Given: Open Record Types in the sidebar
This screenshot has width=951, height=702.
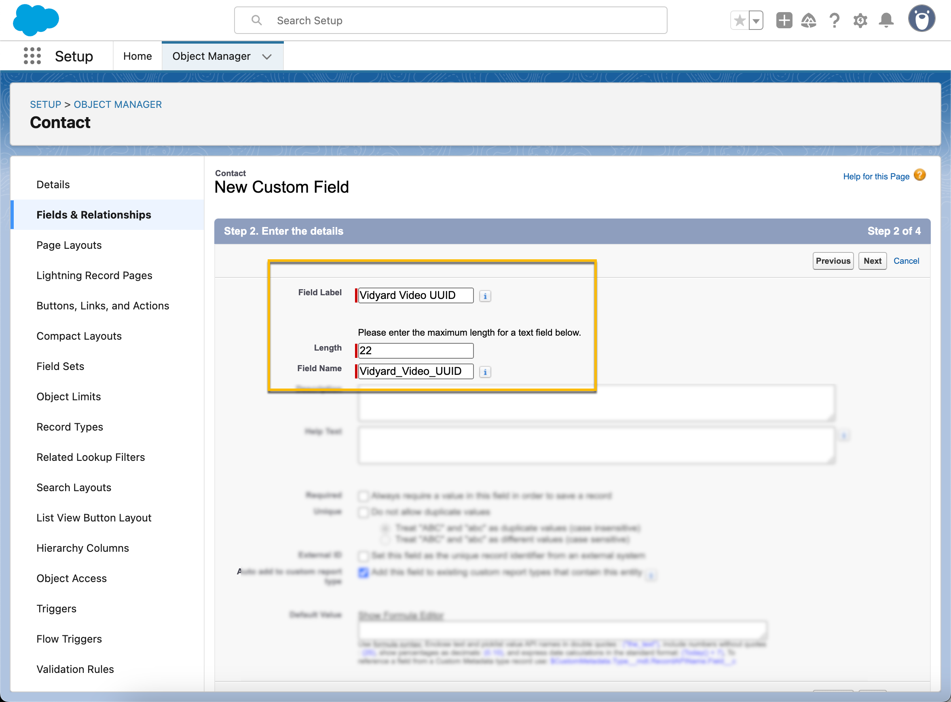Looking at the screenshot, I should pyautogui.click(x=107, y=427).
